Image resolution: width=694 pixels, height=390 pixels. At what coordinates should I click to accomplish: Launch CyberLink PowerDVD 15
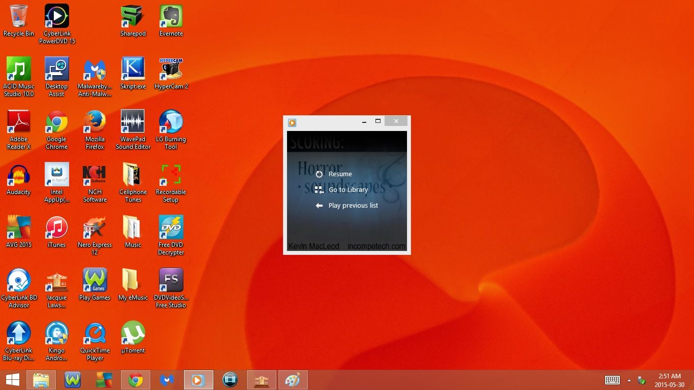56,15
